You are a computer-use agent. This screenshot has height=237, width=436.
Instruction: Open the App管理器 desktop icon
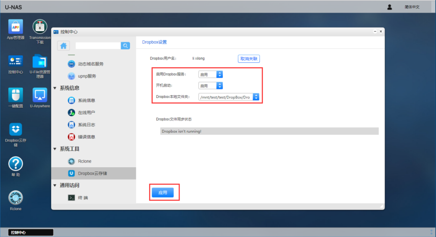click(x=16, y=27)
